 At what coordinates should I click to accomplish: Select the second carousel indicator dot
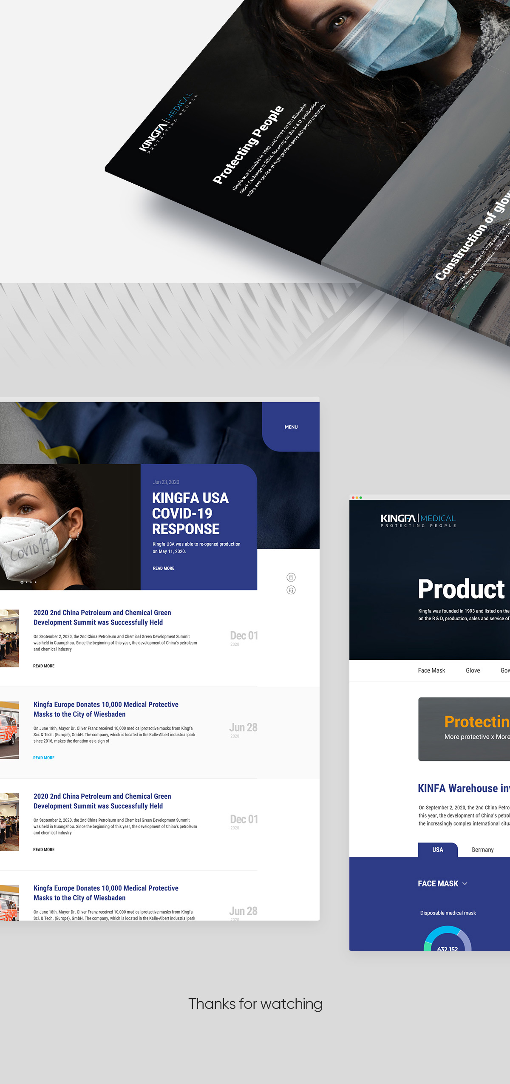(27, 582)
